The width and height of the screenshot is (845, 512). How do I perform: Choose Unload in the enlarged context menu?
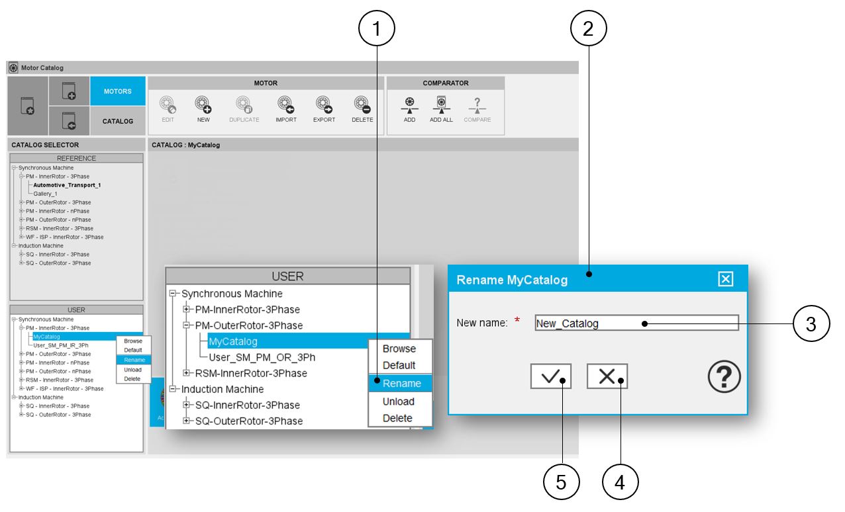pyautogui.click(x=399, y=402)
